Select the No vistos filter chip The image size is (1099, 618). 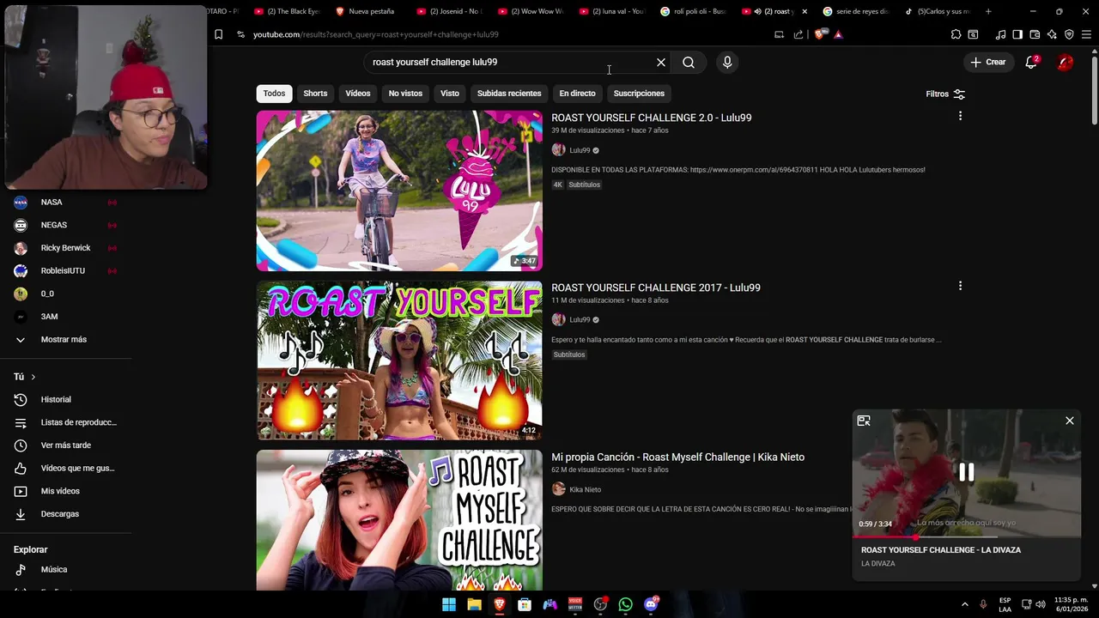[405, 94]
